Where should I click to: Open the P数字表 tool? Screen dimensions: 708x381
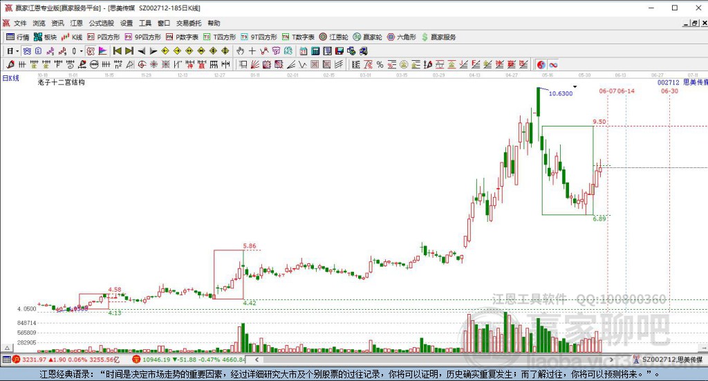coord(182,37)
